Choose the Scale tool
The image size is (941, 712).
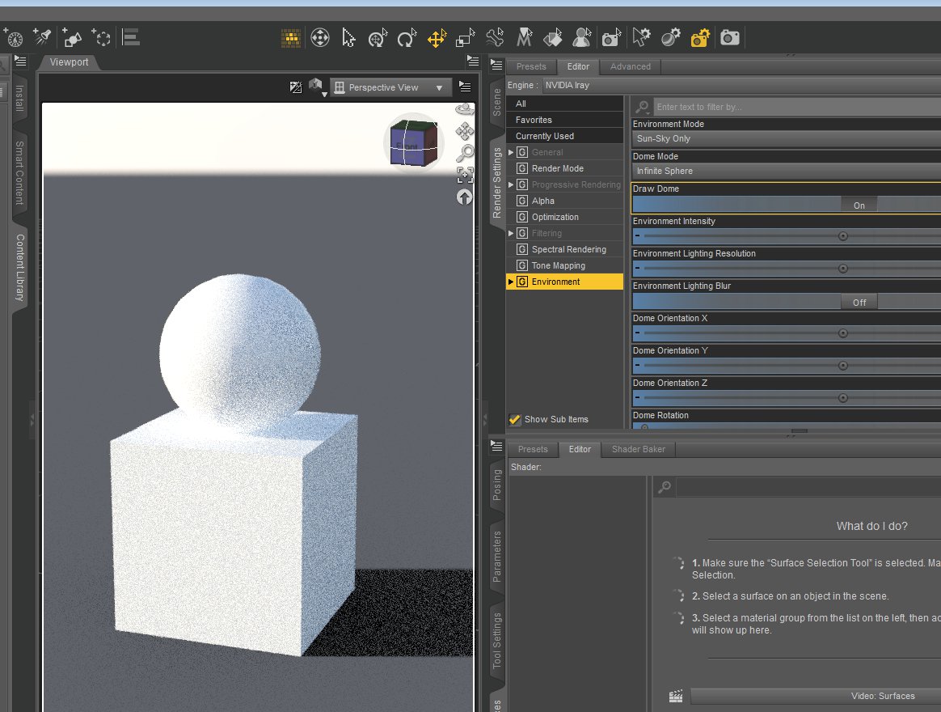pyautogui.click(x=466, y=38)
